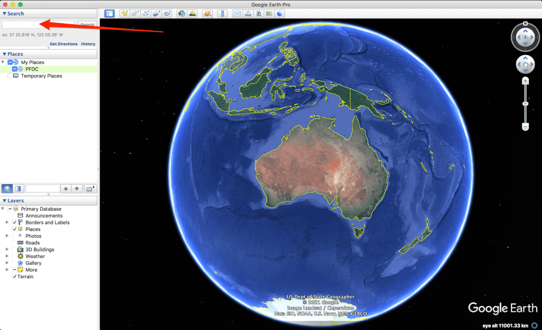Select the Add Polygon tool

pyautogui.click(x=135, y=14)
